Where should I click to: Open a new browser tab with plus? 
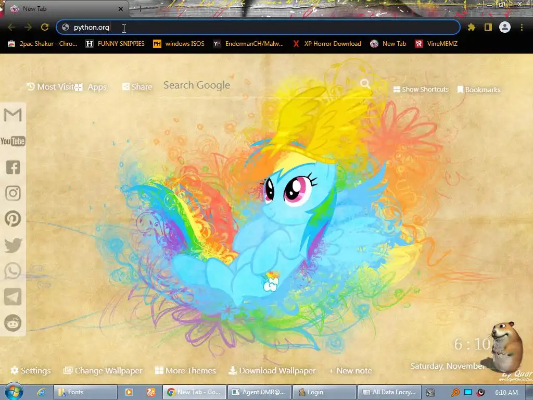140,9
